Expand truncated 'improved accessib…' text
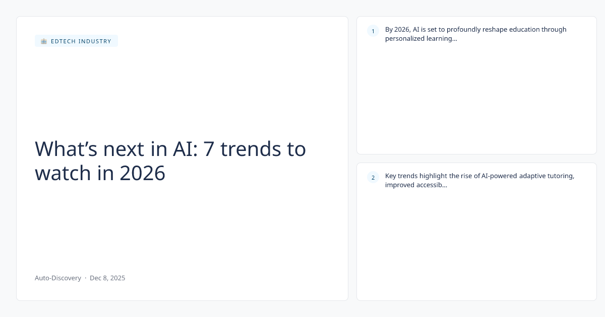 click(416, 185)
